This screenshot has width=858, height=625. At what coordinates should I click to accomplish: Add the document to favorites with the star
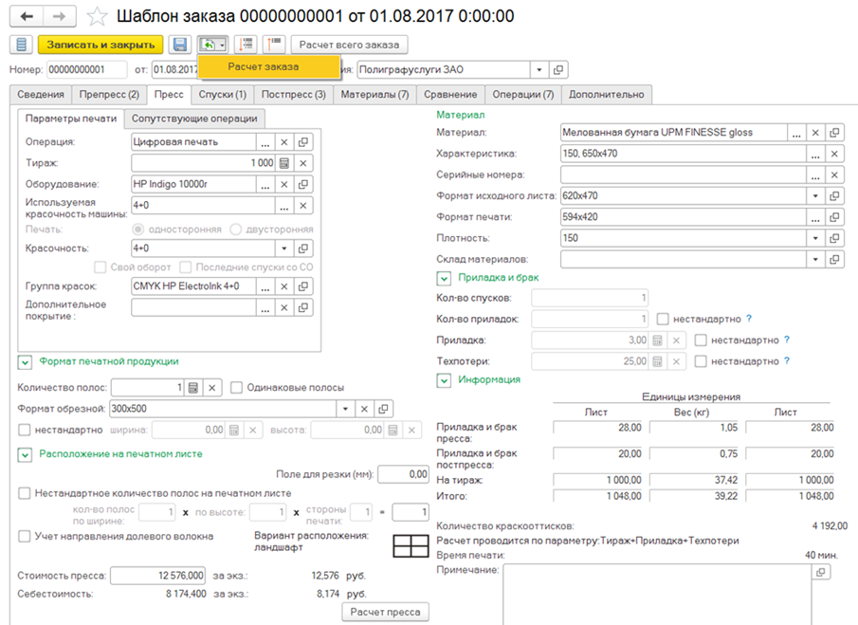[x=96, y=16]
